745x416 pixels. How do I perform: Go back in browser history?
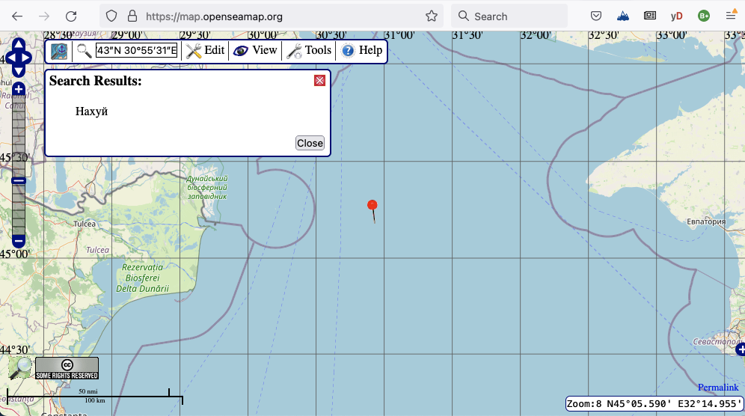coord(17,16)
